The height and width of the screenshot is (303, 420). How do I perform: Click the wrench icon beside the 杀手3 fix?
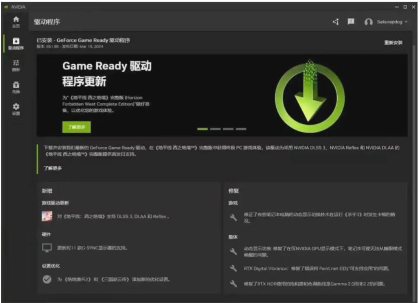(x=232, y=216)
